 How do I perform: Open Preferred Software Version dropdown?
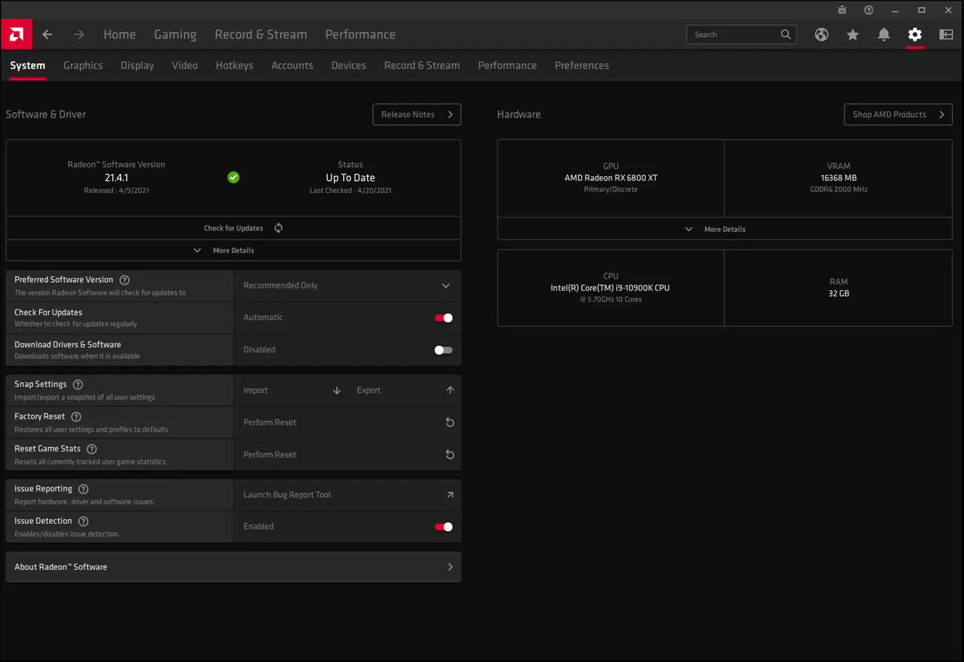point(348,286)
